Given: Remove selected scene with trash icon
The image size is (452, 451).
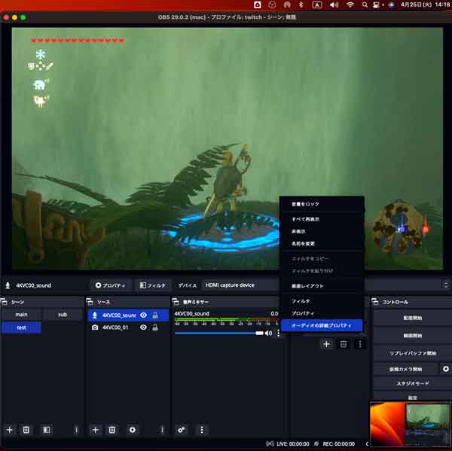Looking at the screenshot, I should (x=26, y=430).
